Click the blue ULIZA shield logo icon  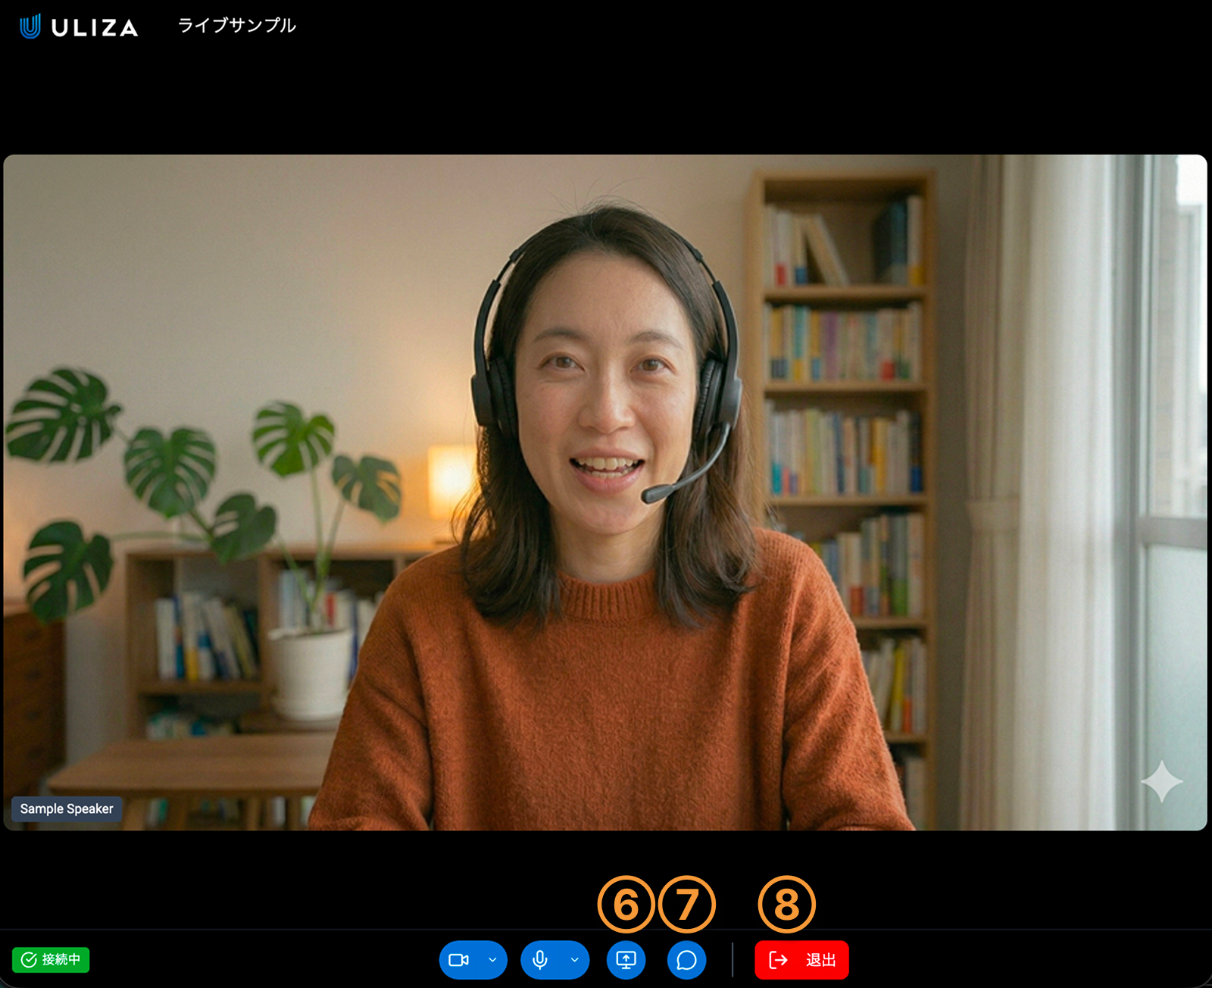30,27
